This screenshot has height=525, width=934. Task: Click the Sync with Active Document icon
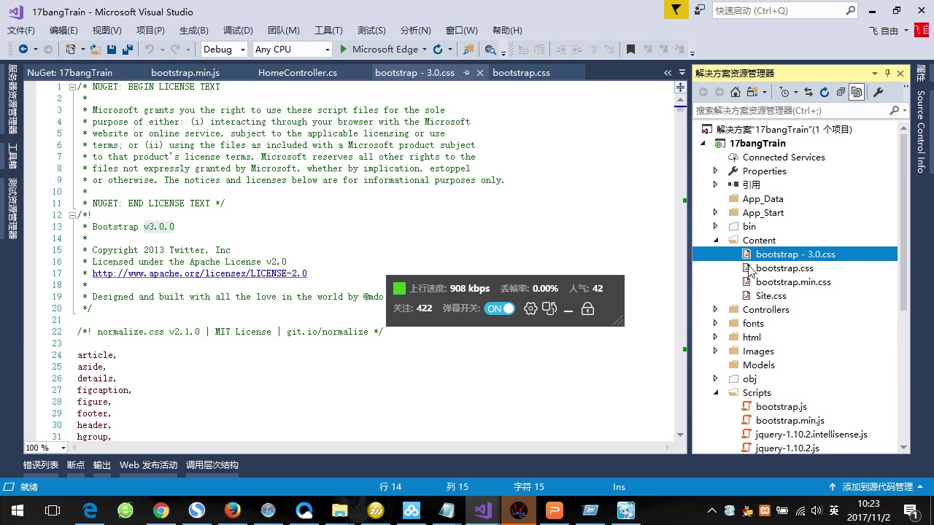coord(808,92)
